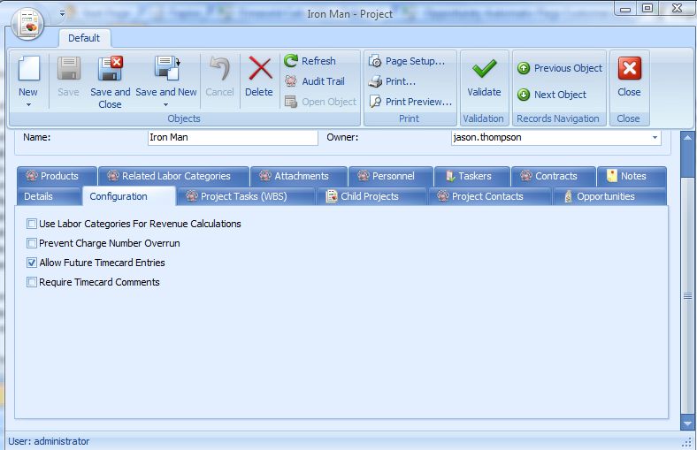Open Page Setup dialog
697x450 pixels.
[407, 61]
